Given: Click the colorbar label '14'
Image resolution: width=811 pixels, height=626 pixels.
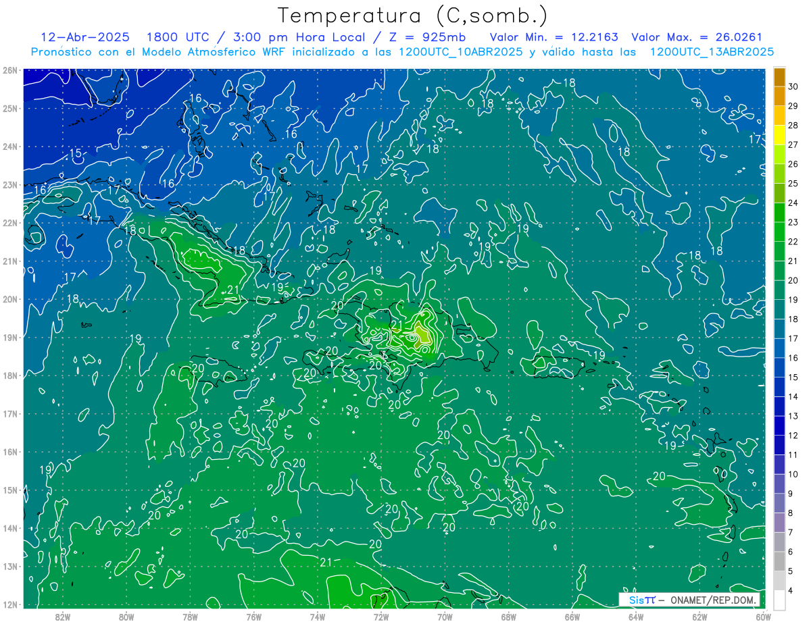Looking at the screenshot, I should [793, 396].
